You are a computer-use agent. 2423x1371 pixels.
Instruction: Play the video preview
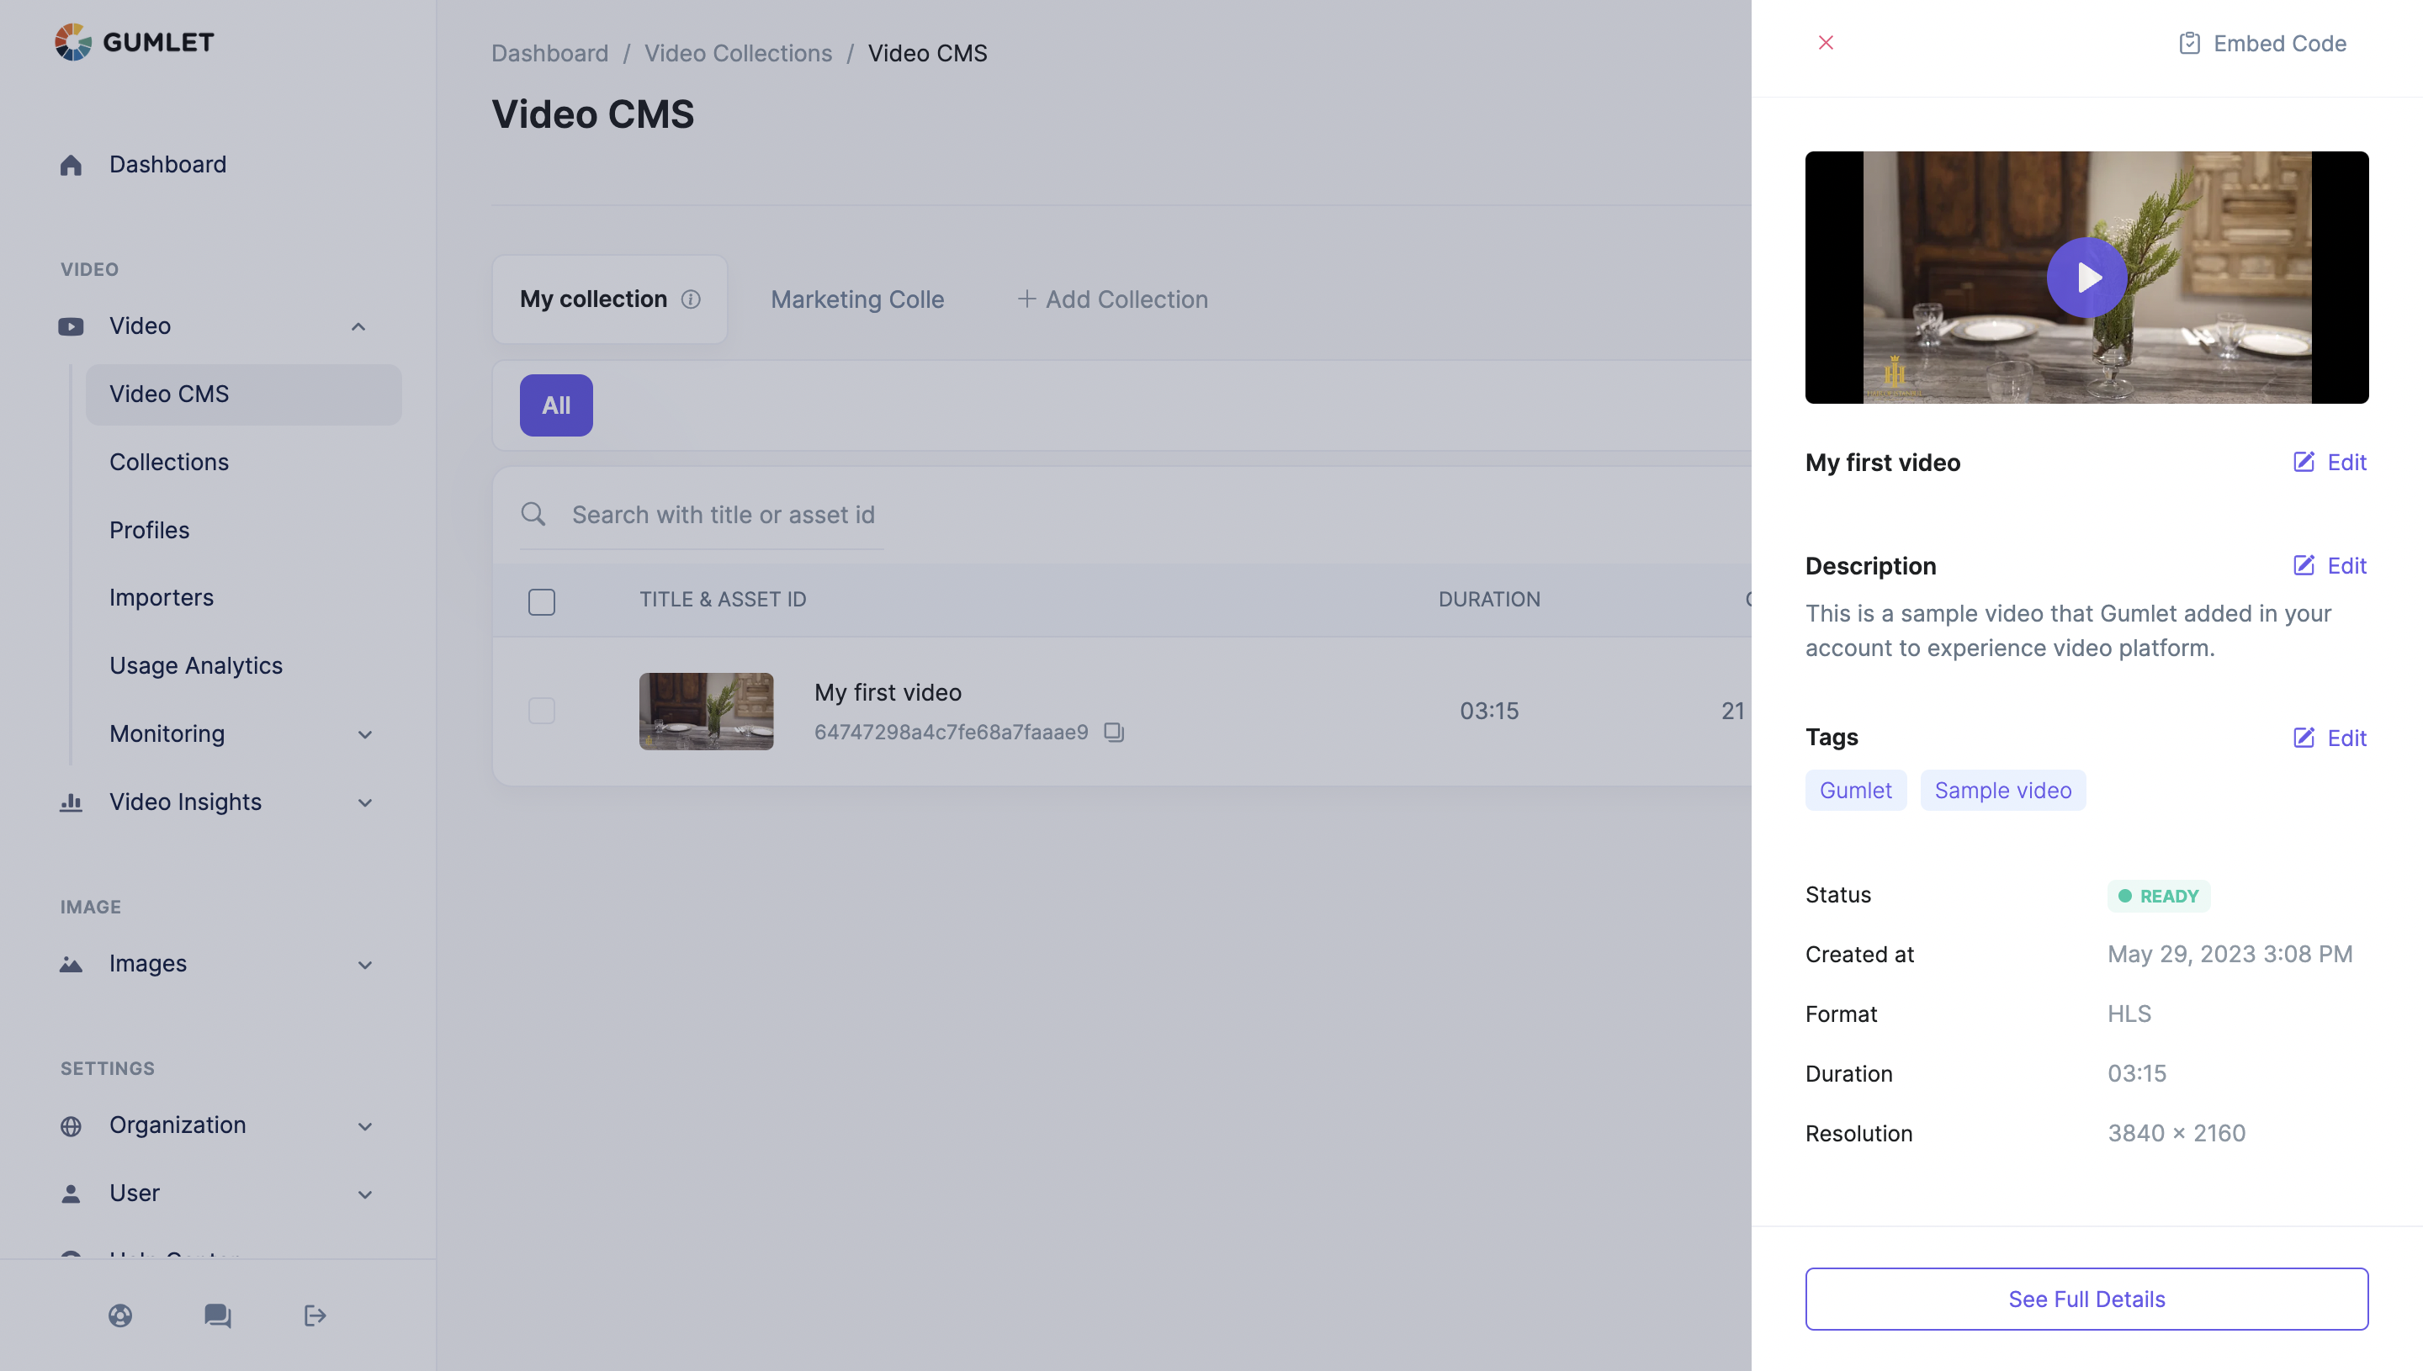coord(2086,278)
